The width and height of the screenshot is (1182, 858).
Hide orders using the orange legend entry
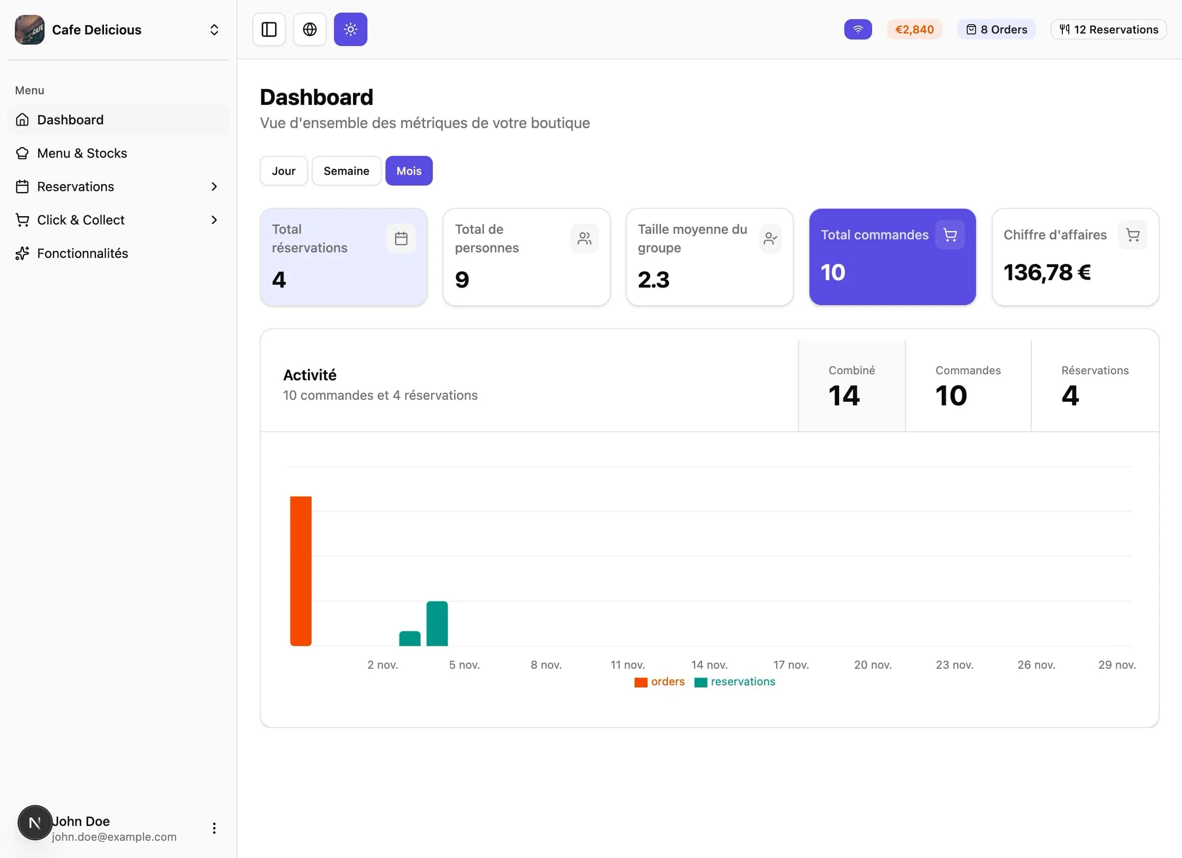(x=659, y=681)
